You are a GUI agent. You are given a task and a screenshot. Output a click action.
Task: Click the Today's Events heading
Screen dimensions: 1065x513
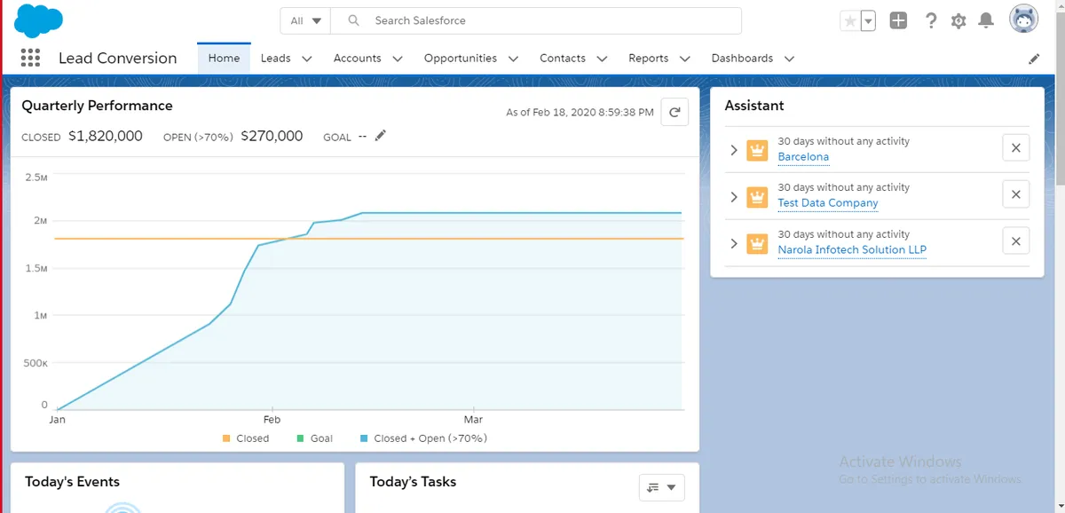click(x=72, y=482)
